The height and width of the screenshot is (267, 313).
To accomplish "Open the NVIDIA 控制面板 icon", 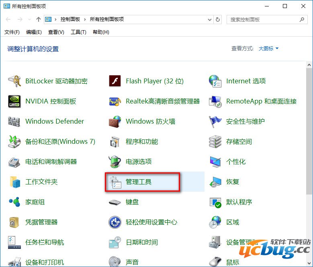I will 14,101.
